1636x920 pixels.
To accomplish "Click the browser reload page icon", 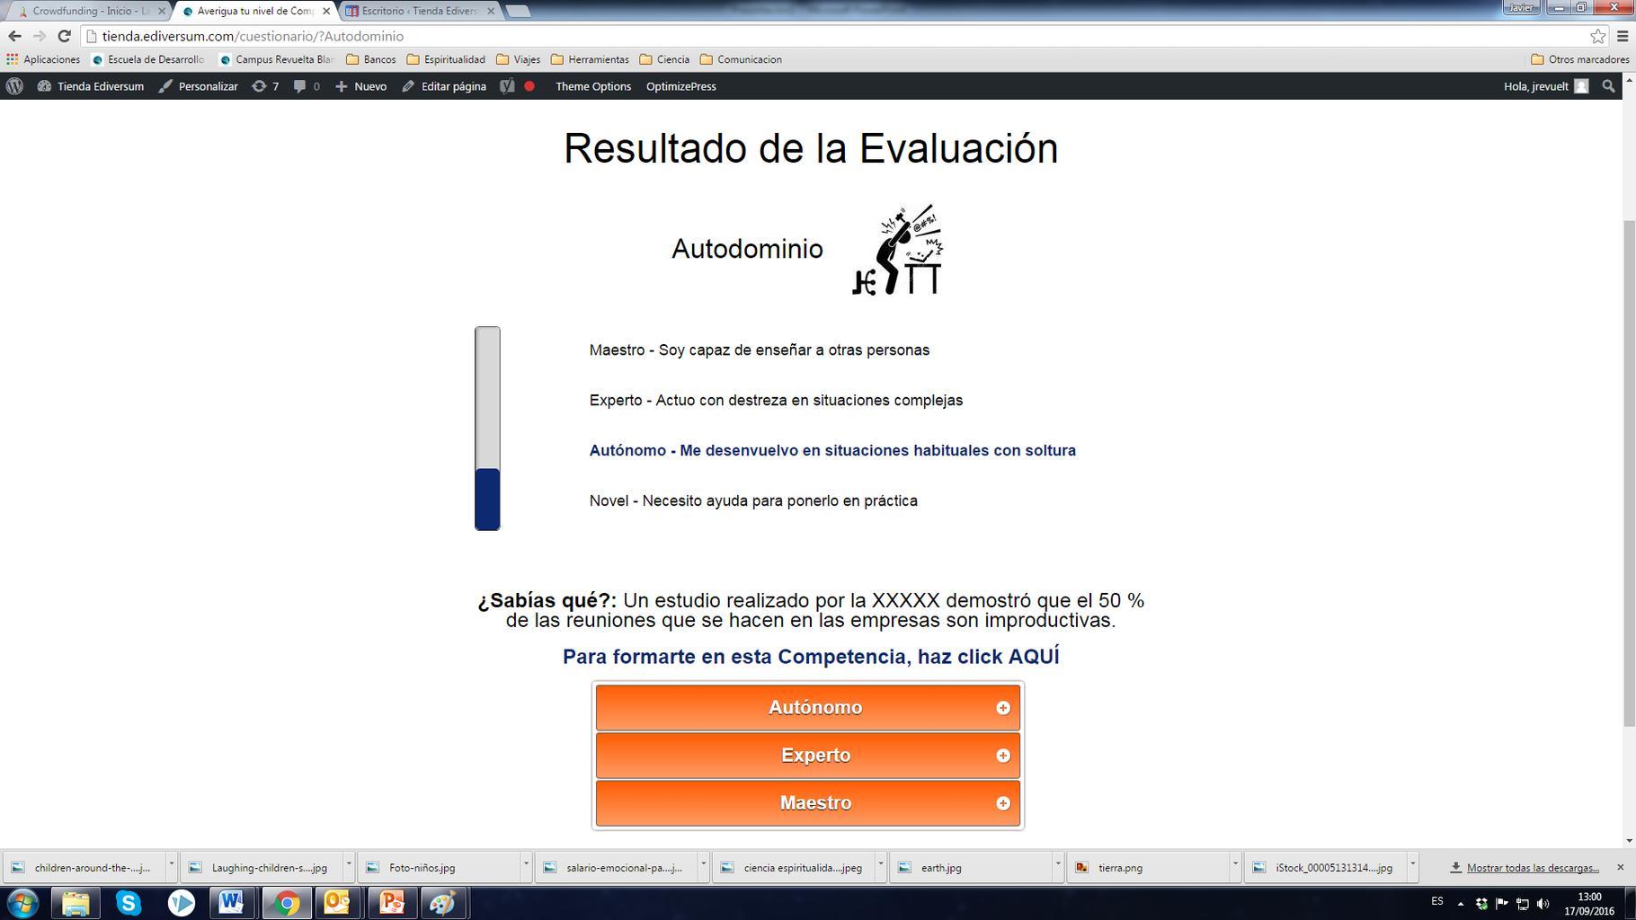I will 64,36.
